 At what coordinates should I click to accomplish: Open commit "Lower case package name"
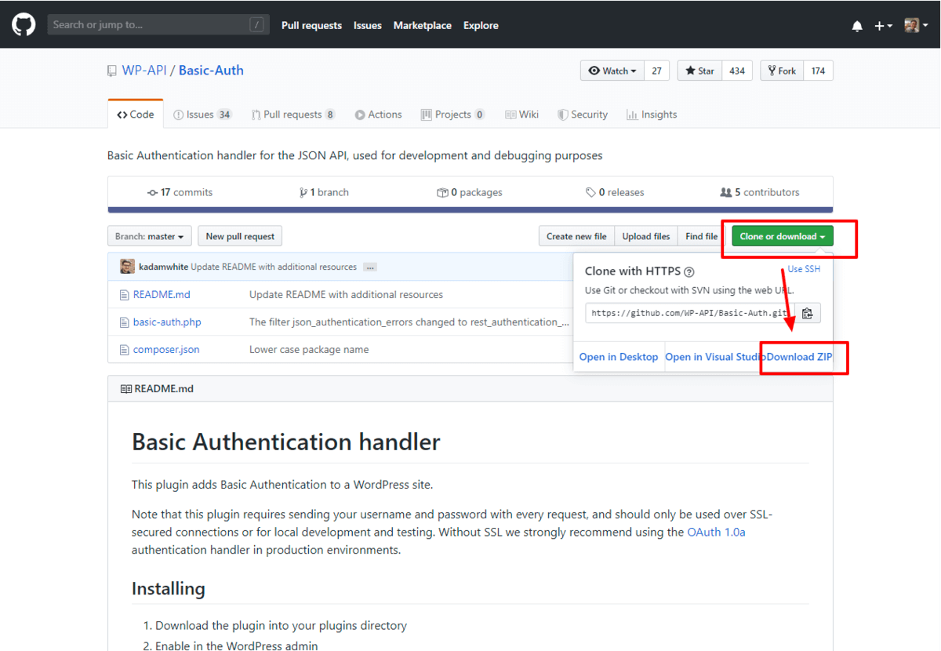309,350
